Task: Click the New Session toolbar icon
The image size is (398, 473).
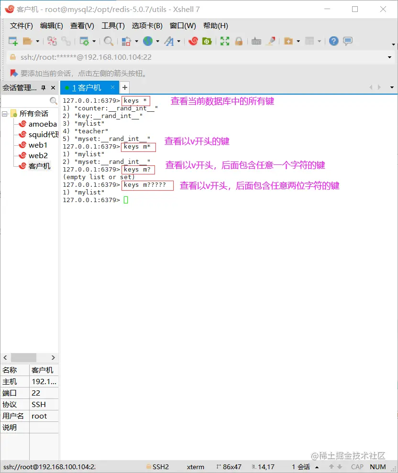Action: [13, 41]
